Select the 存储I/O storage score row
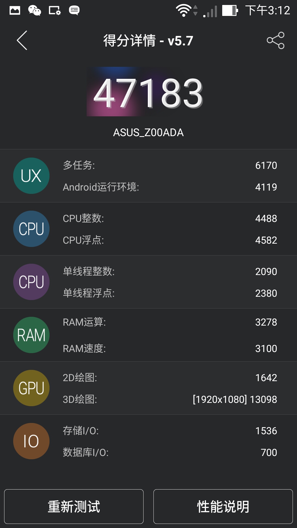Image resolution: width=297 pixels, height=528 pixels. coord(170,431)
